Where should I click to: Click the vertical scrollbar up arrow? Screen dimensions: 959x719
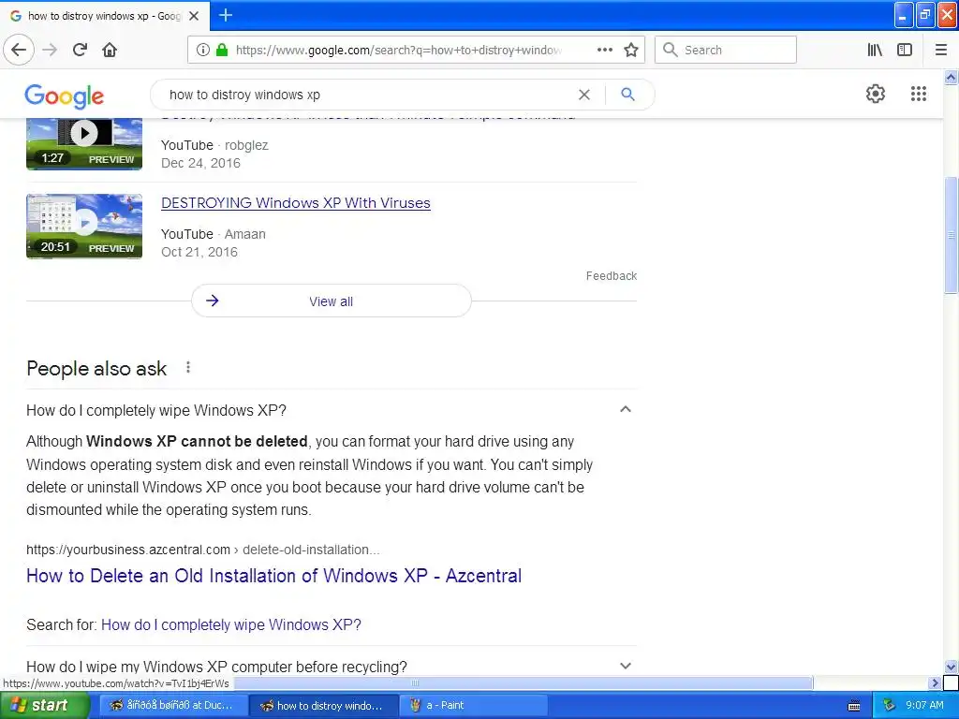[x=951, y=77]
